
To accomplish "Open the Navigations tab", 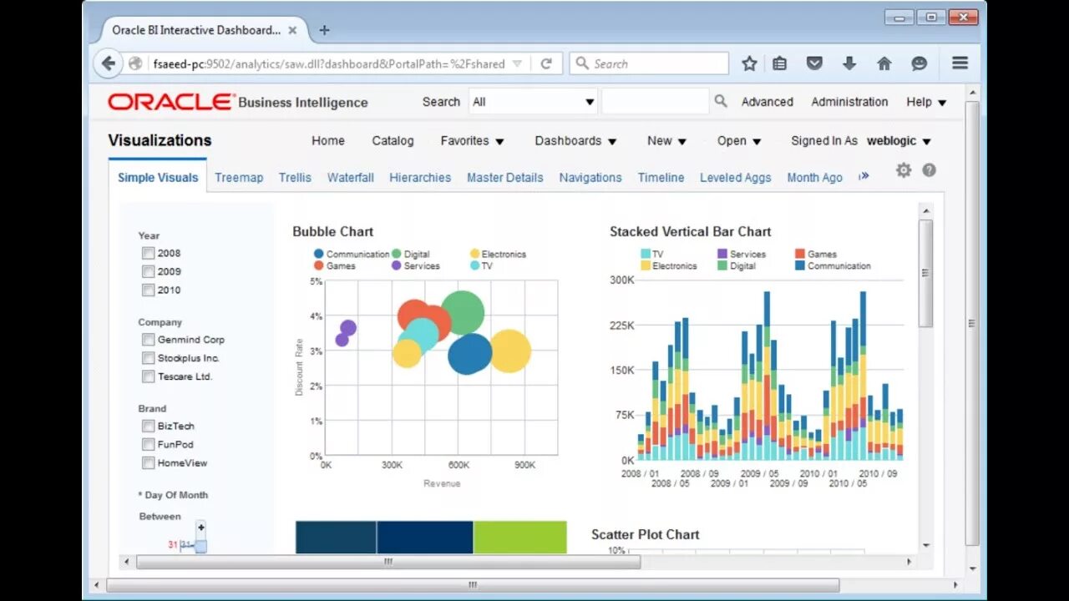I will click(590, 177).
